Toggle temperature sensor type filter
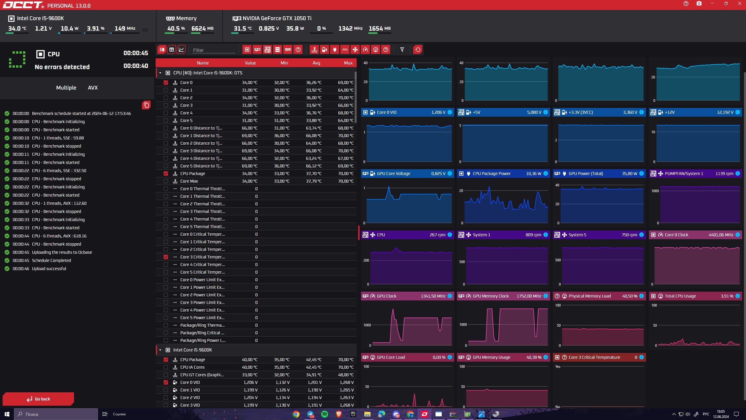 (x=314, y=50)
